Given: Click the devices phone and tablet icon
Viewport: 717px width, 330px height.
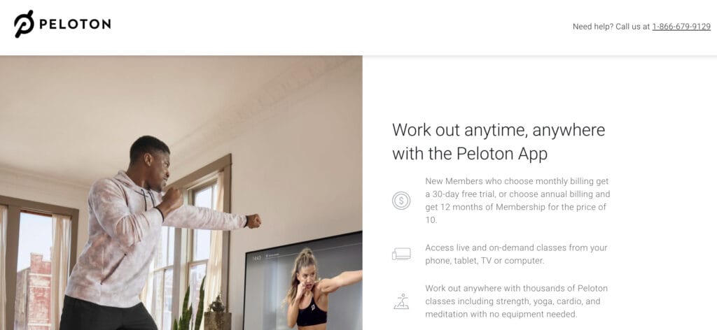Looking at the screenshot, I should [401, 254].
